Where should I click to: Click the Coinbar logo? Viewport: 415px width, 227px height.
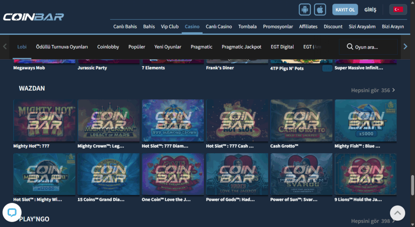[34, 17]
